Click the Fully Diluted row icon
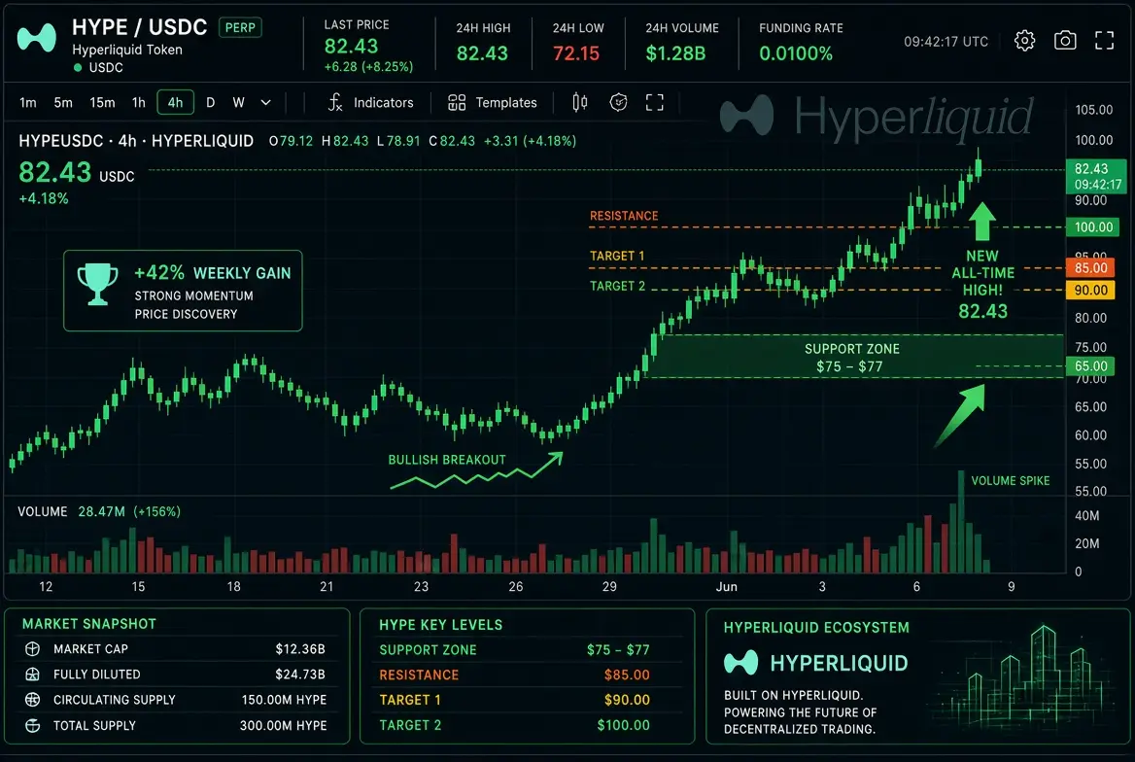Screen dimensions: 1135x762 [33, 675]
